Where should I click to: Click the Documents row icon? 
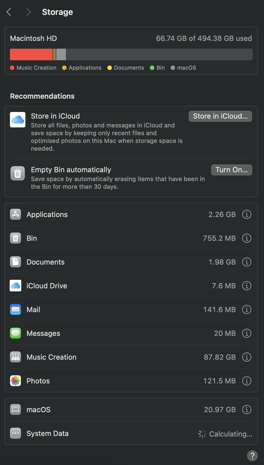point(15,262)
